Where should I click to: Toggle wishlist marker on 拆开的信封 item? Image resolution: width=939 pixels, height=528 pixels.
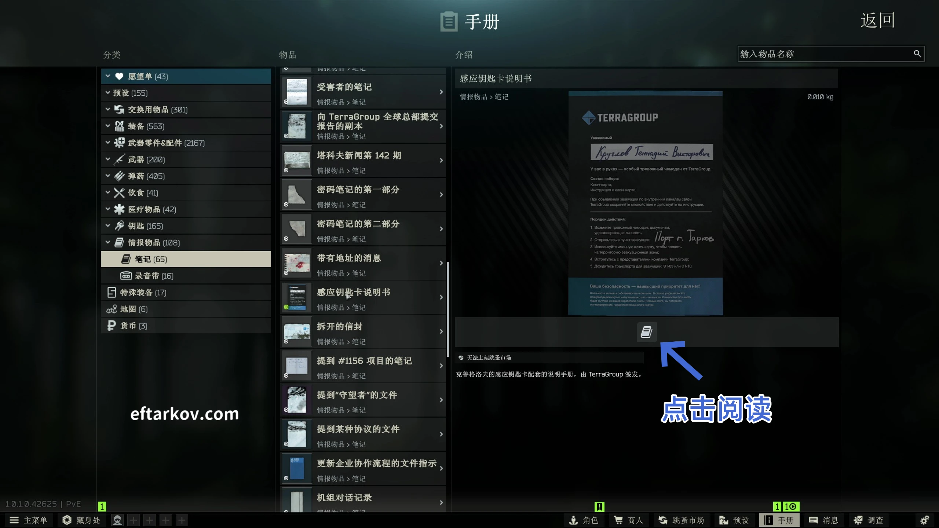click(x=286, y=341)
